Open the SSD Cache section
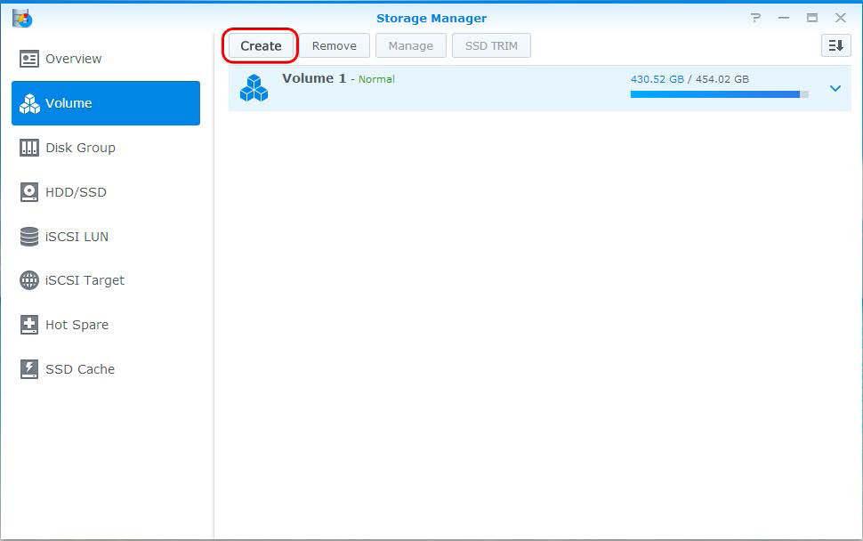This screenshot has height=541, width=863. pos(106,369)
